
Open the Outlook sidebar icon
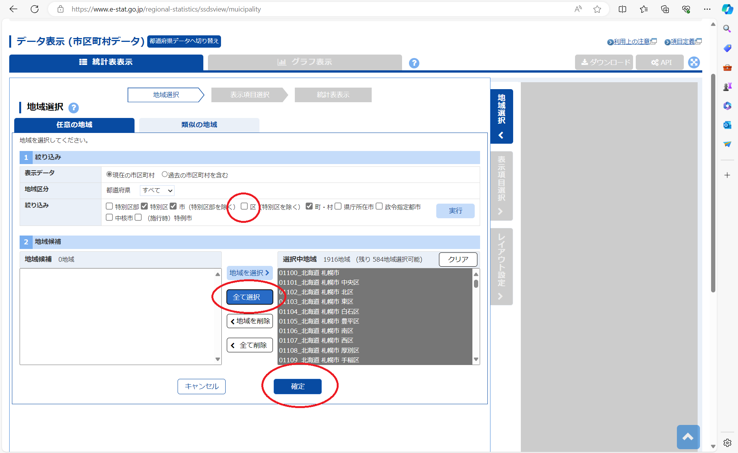pos(727,125)
